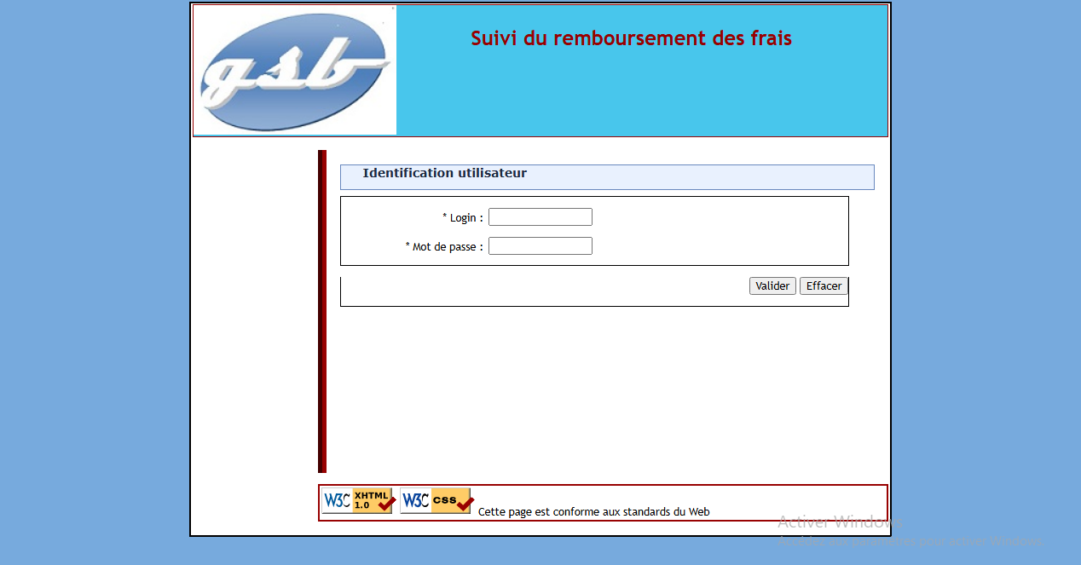Image resolution: width=1081 pixels, height=565 pixels.
Task: Click the GSB logo image
Action: pyautogui.click(x=295, y=70)
